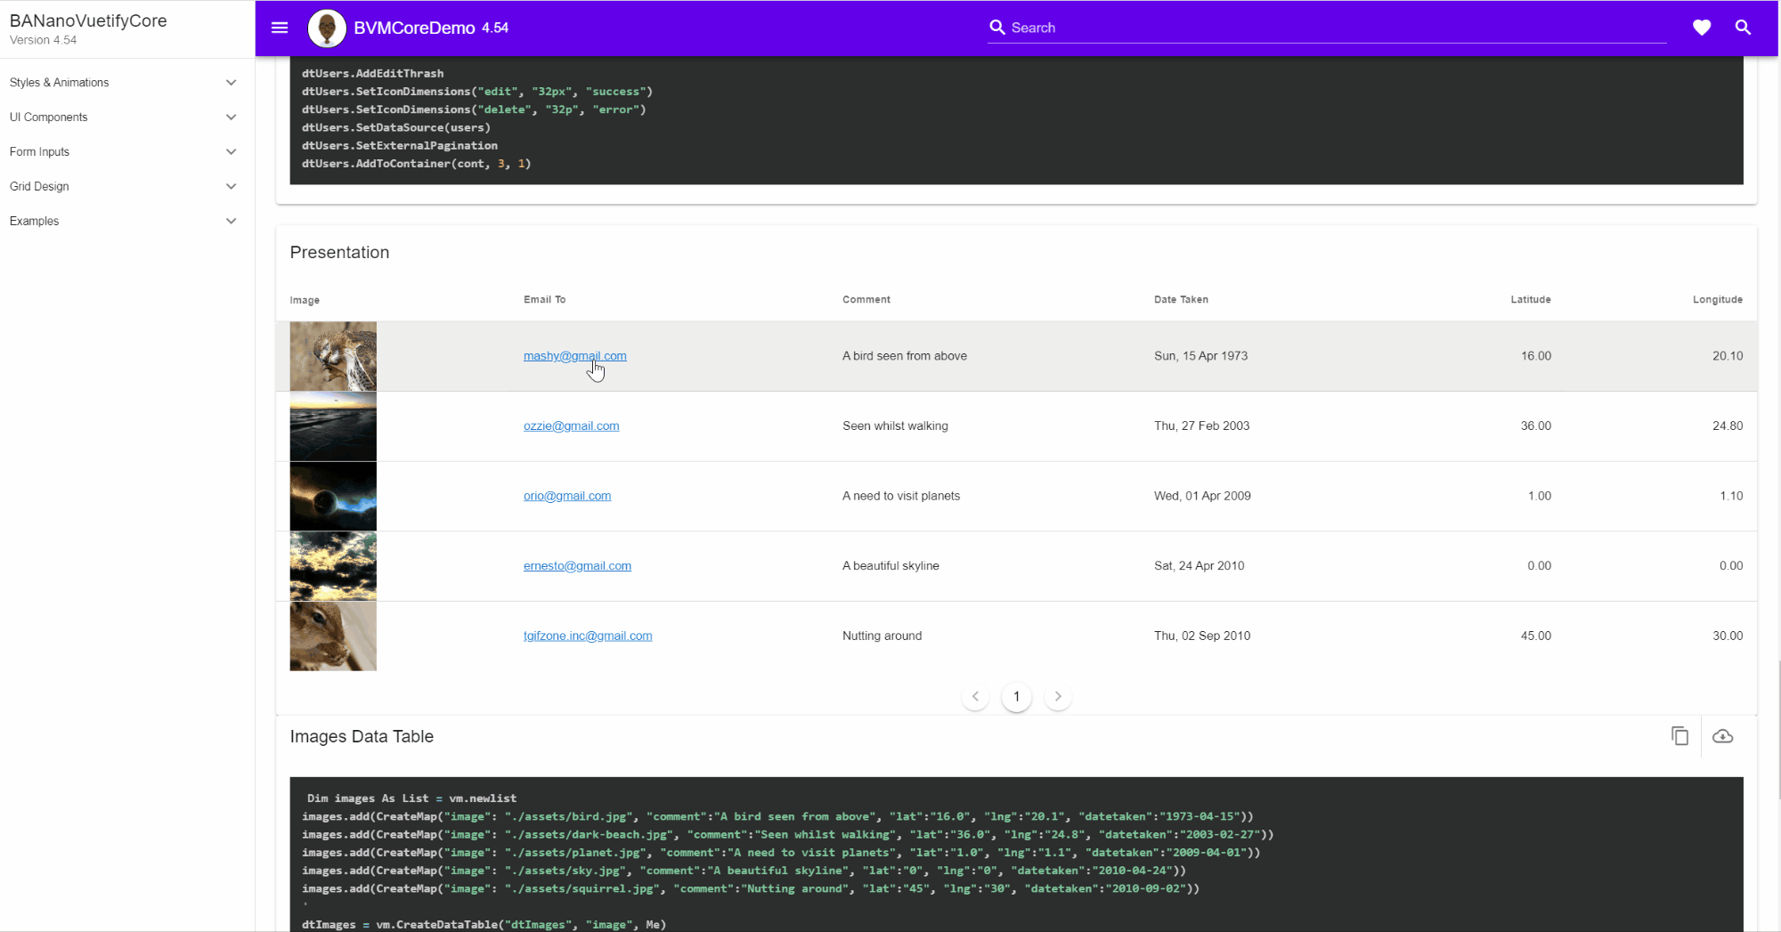Click the magnifier icon at the app bar's right end
1781x932 pixels.
pos(1743,28)
